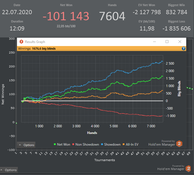The image size is (194, 175).
Task: Click the end of the blue Showdown line
Action: pyautogui.click(x=163, y=61)
